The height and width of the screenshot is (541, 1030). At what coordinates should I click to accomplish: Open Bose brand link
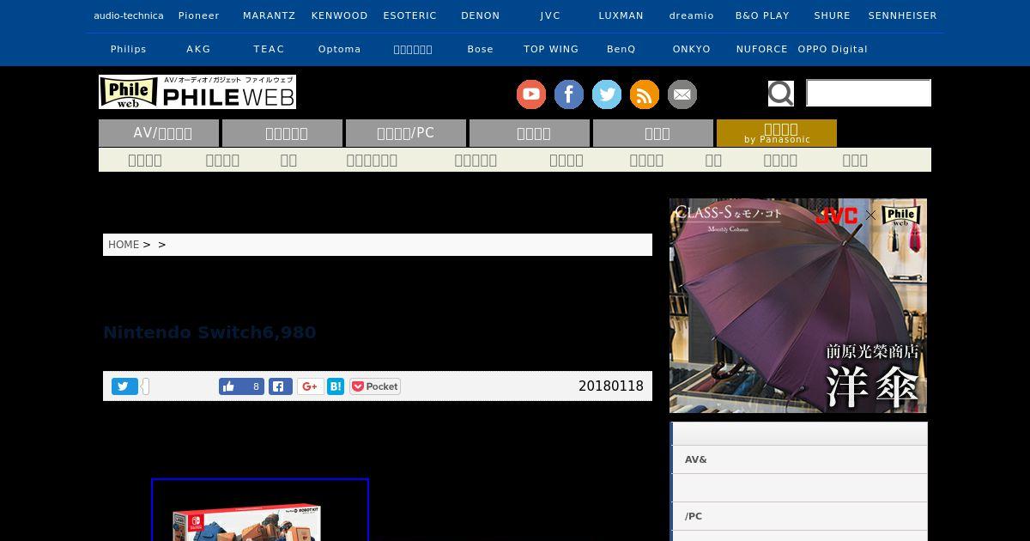pos(481,49)
